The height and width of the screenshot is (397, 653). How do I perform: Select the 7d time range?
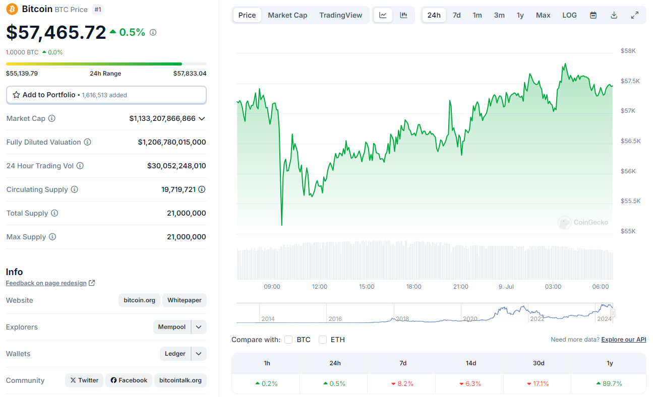click(456, 15)
